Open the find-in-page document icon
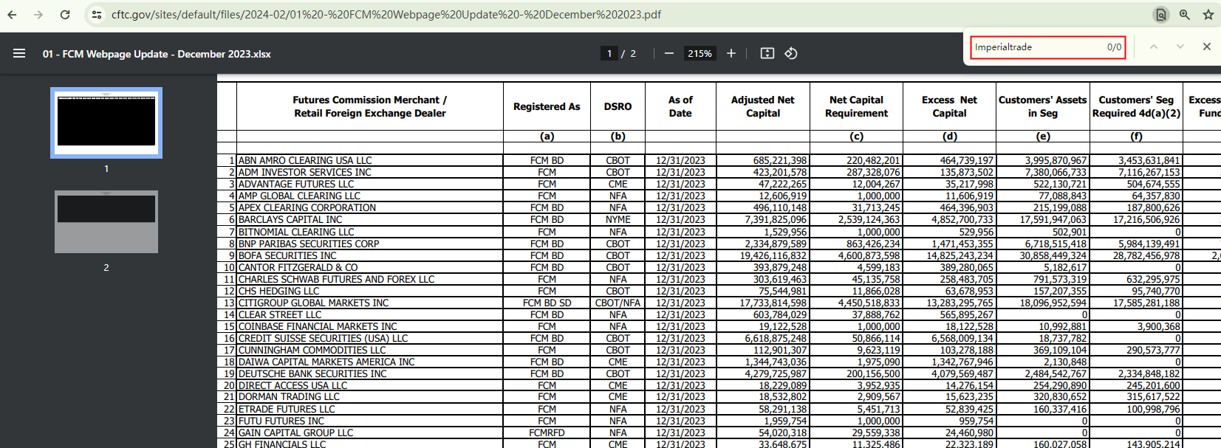 point(1161,15)
